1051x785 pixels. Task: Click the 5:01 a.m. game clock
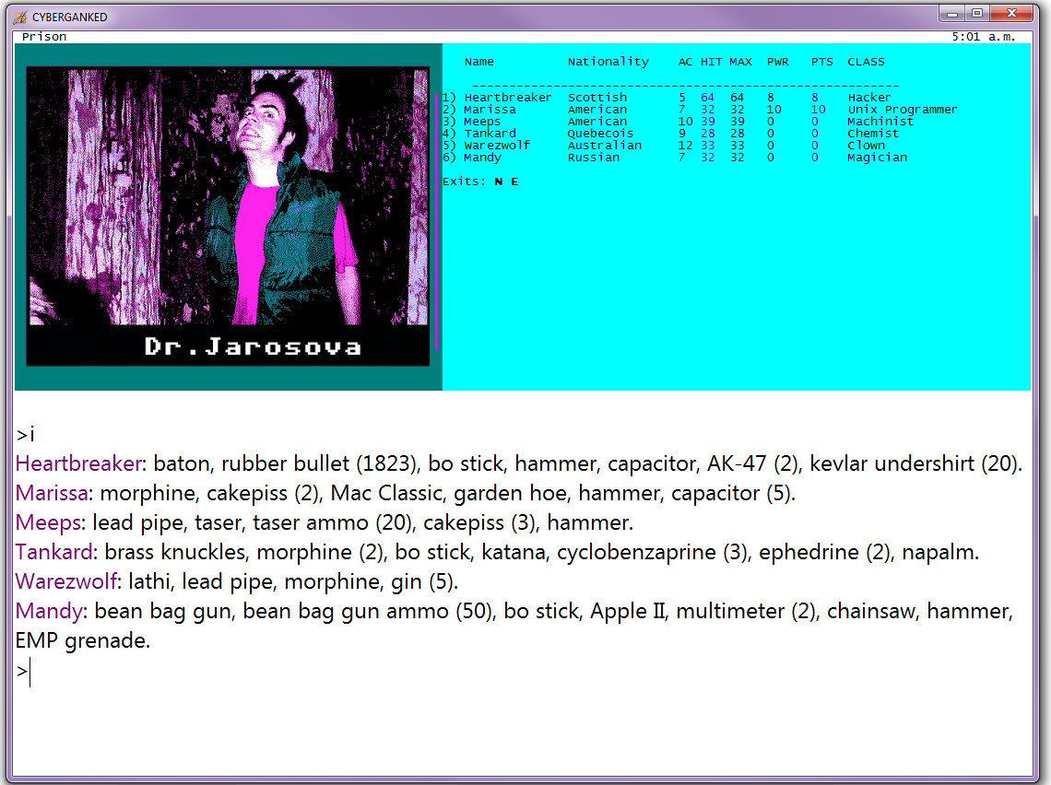pos(983,37)
